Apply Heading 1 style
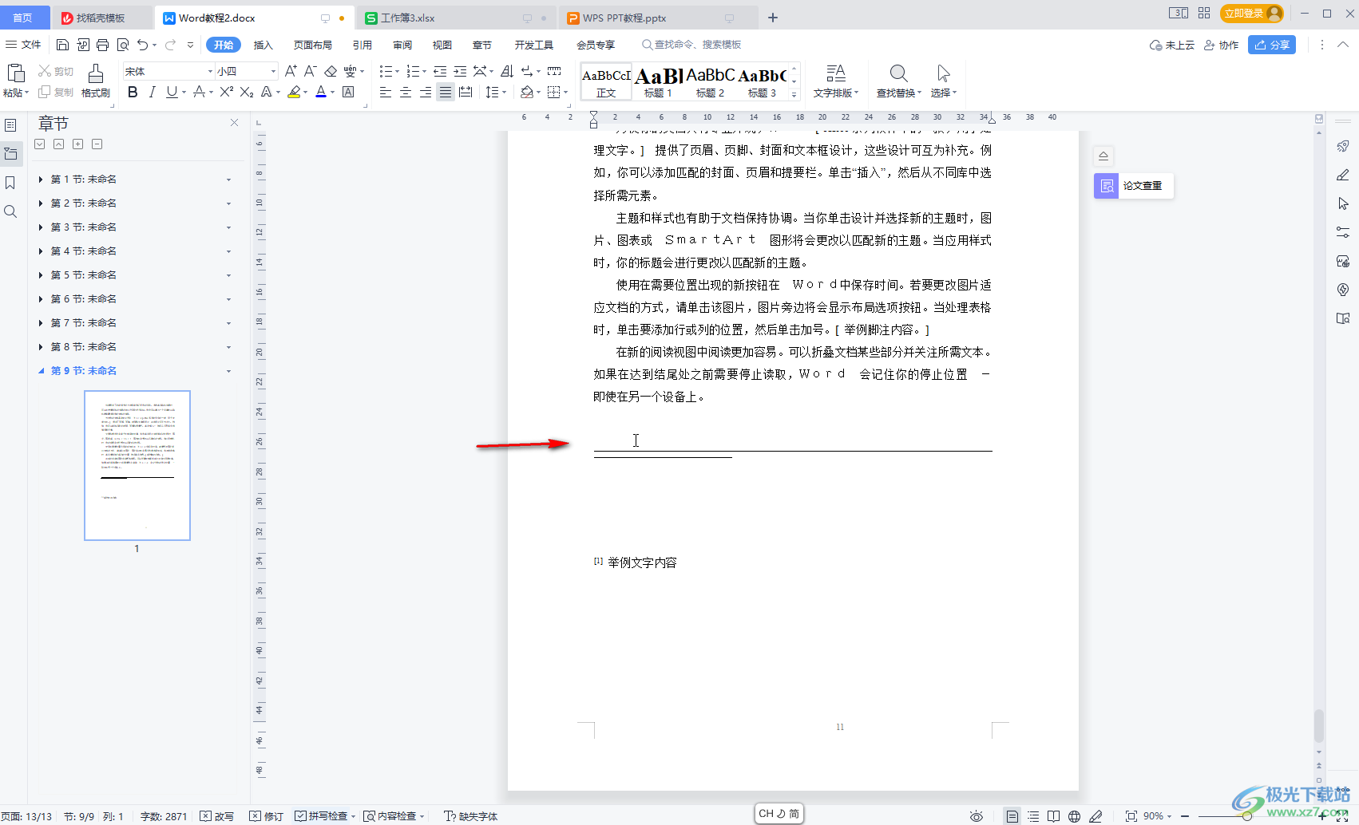 pos(658,81)
